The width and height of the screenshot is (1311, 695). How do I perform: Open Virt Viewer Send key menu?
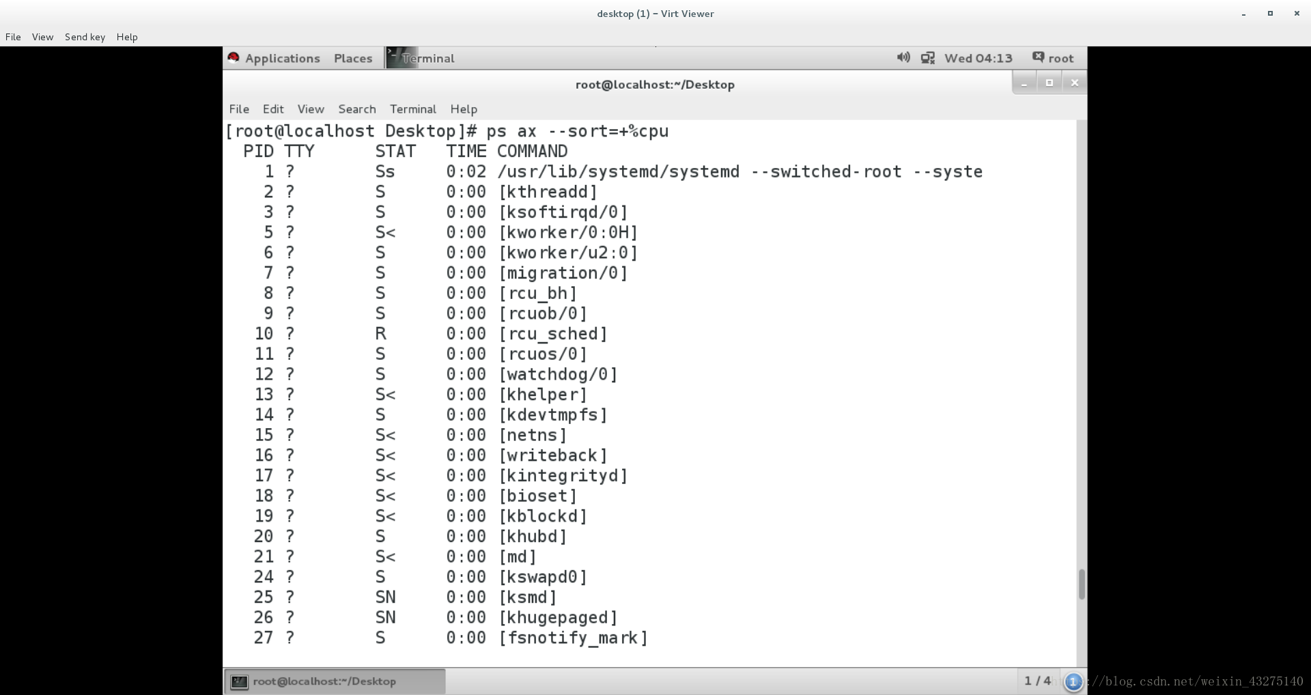tap(85, 37)
